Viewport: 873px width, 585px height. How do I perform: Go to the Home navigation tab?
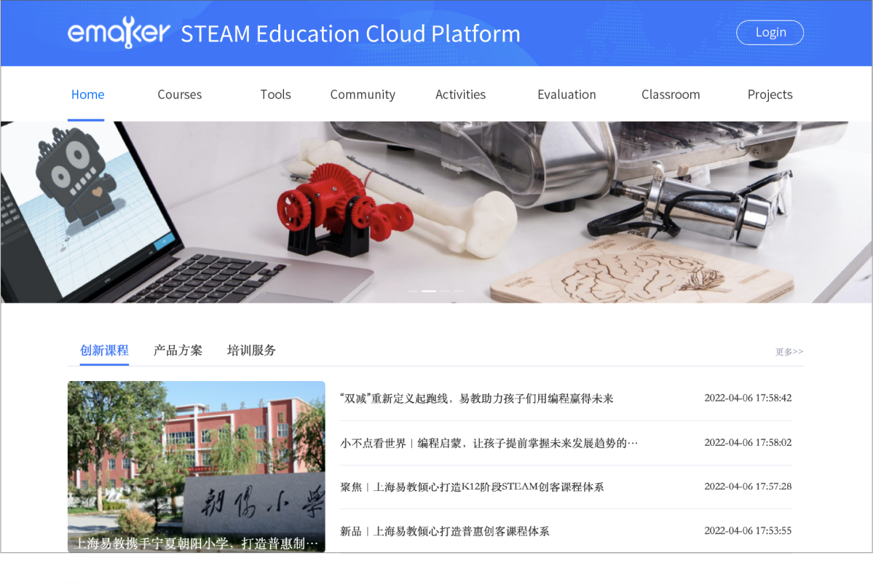click(x=87, y=95)
